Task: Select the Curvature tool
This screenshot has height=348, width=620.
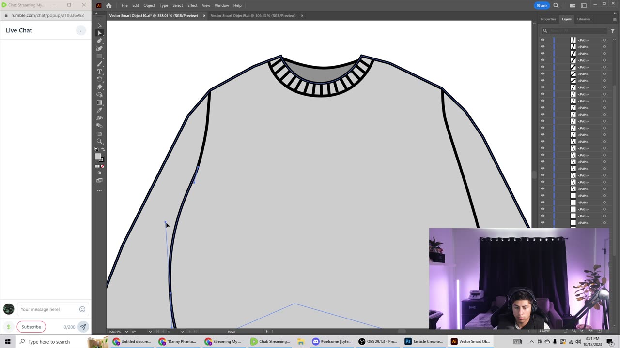Action: click(x=99, y=48)
